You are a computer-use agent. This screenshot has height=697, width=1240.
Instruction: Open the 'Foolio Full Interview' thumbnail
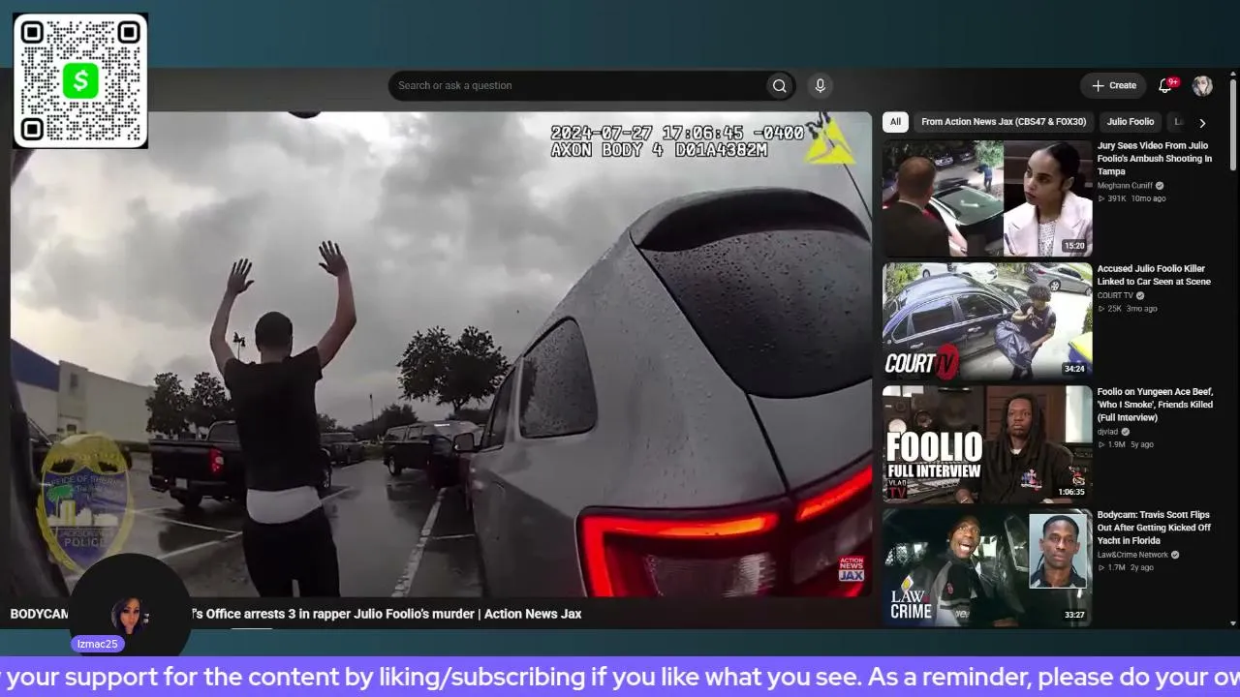987,444
